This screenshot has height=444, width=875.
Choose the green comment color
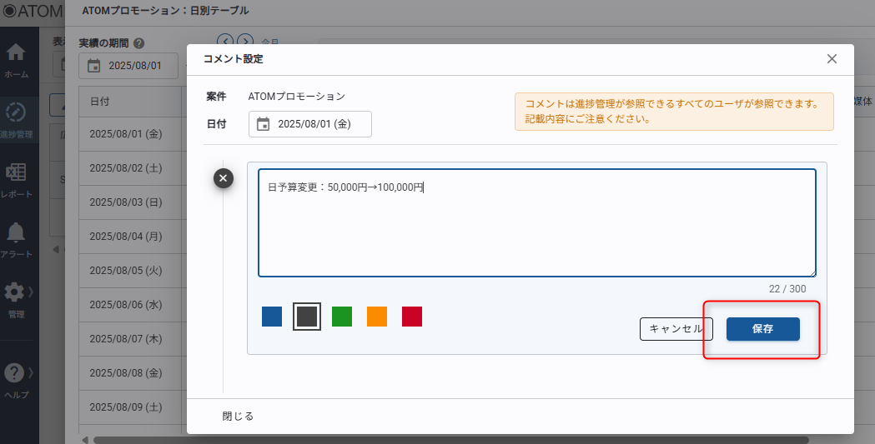342,317
